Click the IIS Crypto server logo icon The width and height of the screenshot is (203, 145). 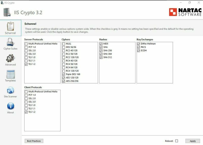tap(7, 12)
